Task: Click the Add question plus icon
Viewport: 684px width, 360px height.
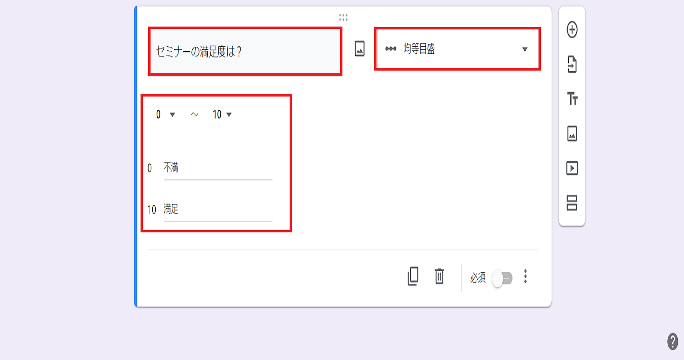Action: [x=572, y=30]
